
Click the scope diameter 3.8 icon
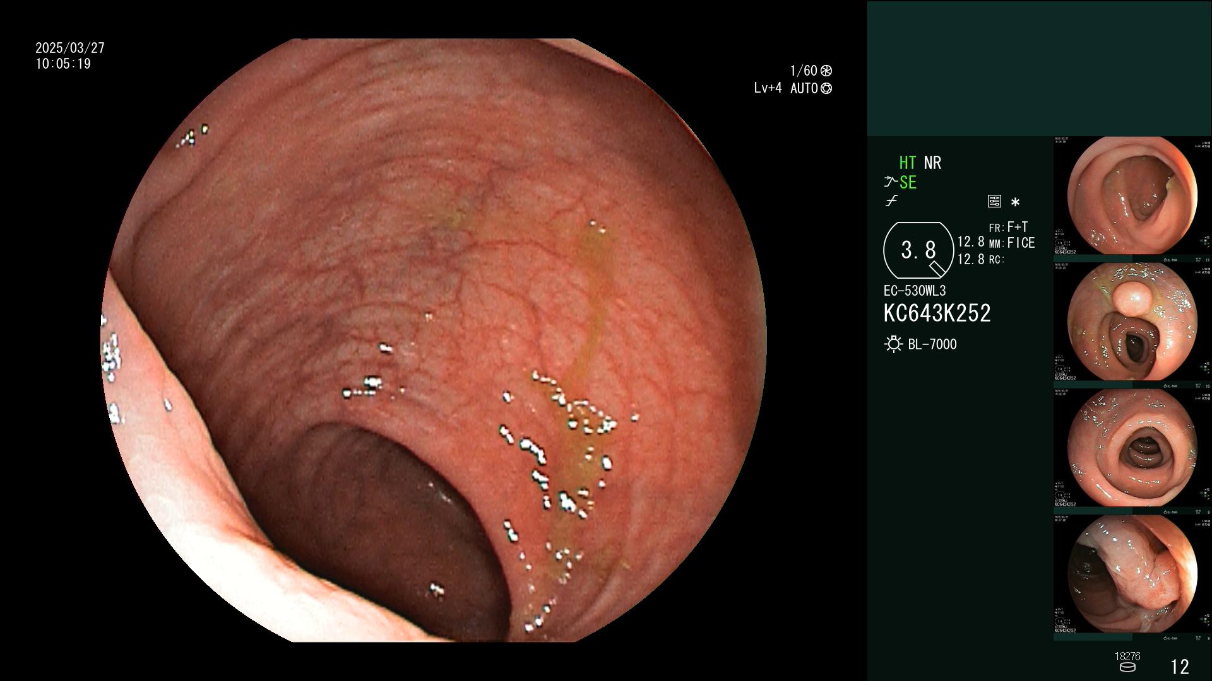coord(918,250)
